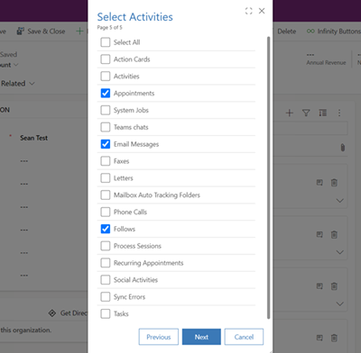Viewport: 361px width, 353px height.
Task: Click the dialog's vertical scrollbar
Action: [x=268, y=177]
